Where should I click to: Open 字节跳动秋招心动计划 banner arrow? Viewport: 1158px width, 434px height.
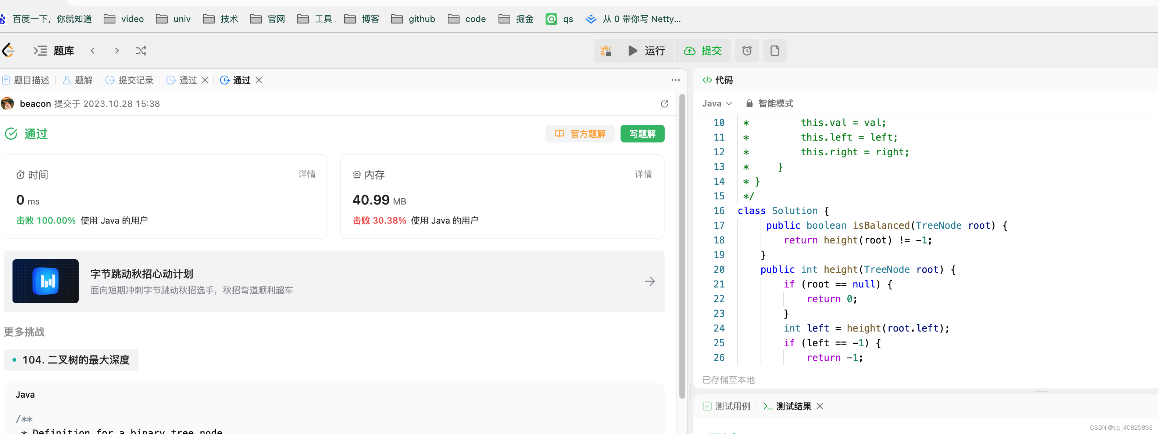650,281
